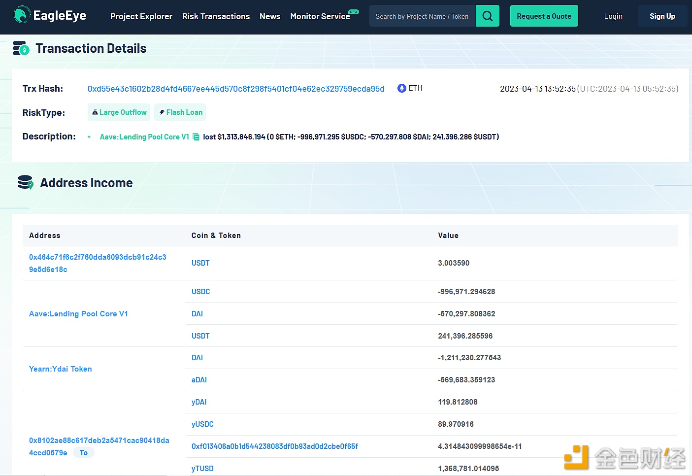
Task: Click value -569,683.359123
Action: coord(466,380)
